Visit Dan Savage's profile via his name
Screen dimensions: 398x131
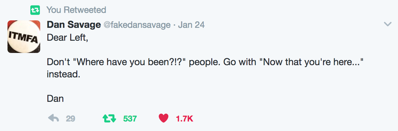coord(74,25)
